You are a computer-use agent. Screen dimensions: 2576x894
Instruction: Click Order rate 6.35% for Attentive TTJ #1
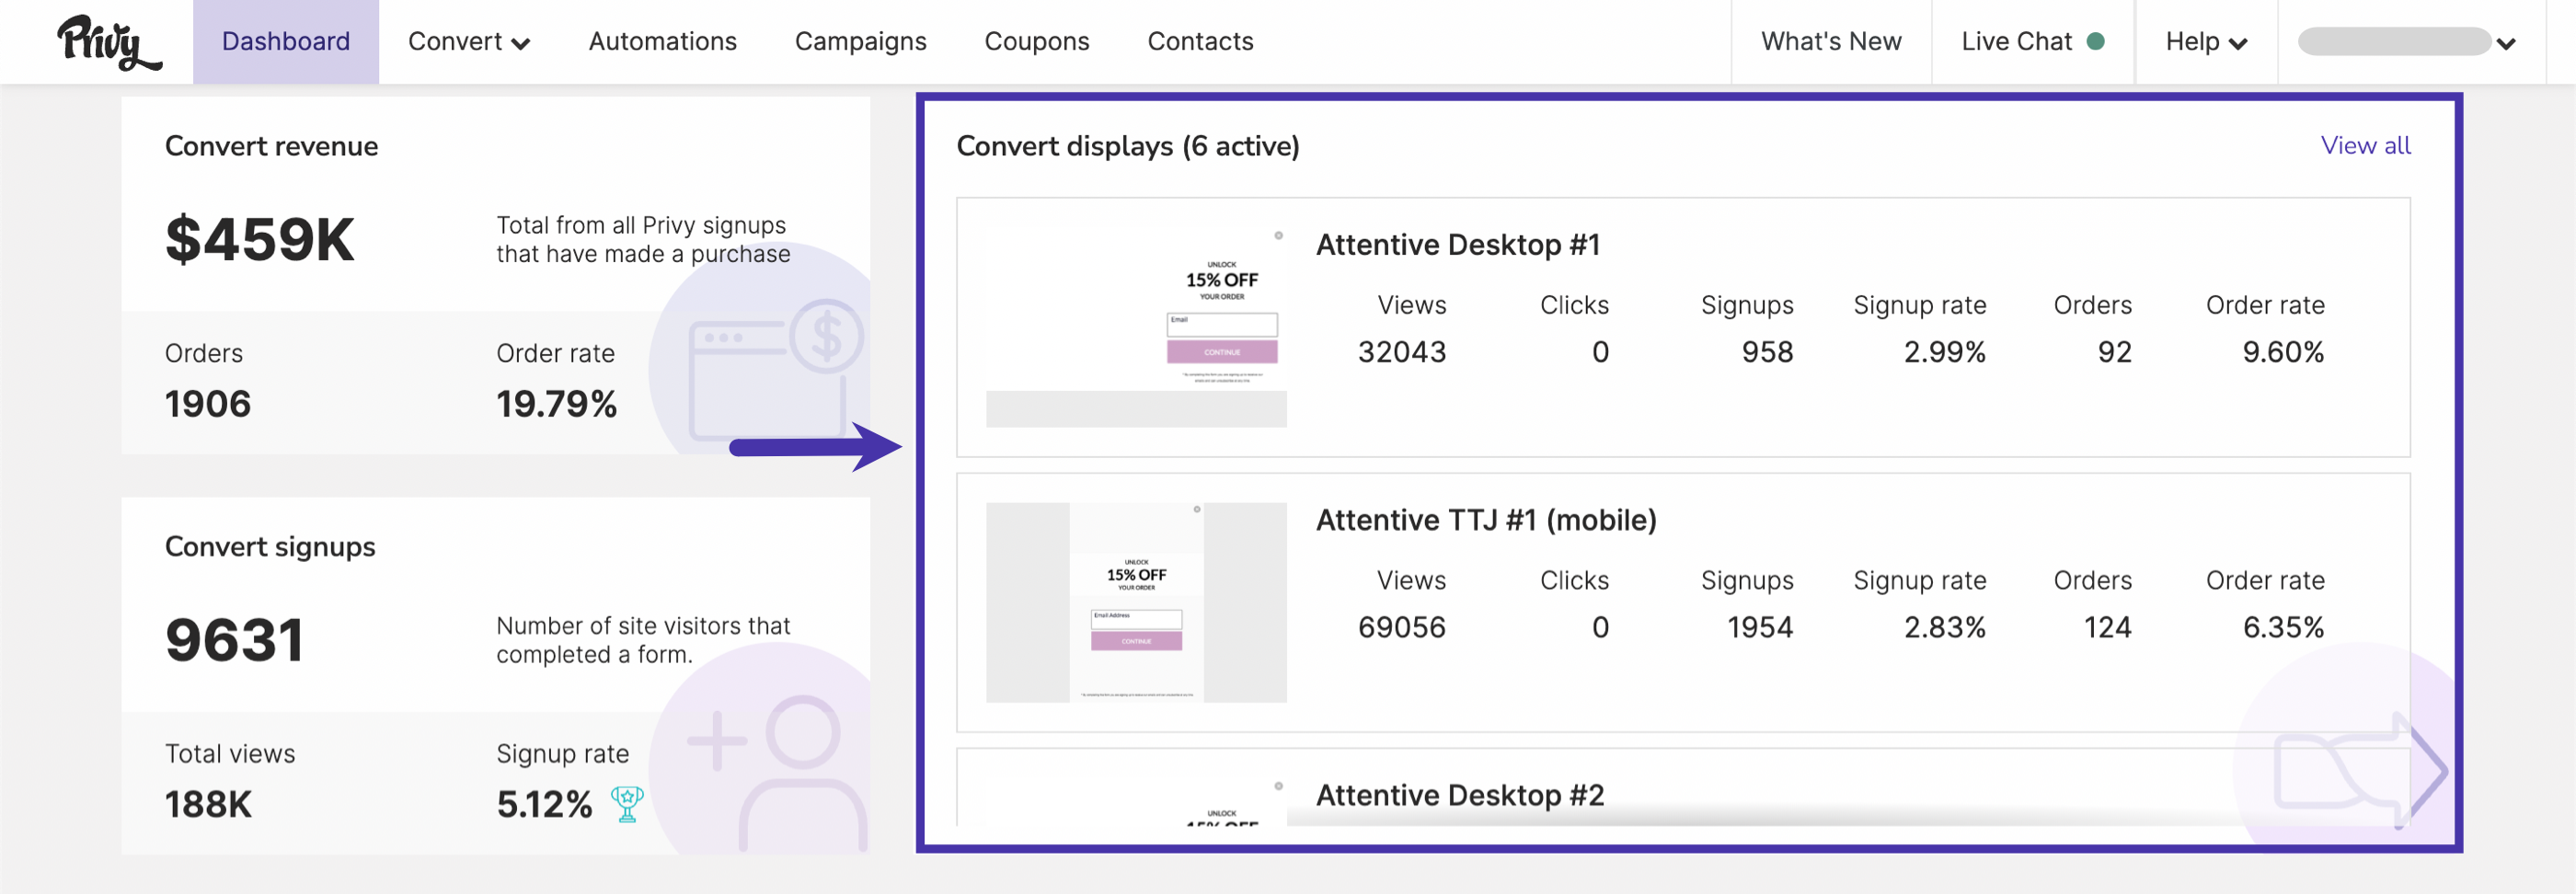coord(2283,627)
